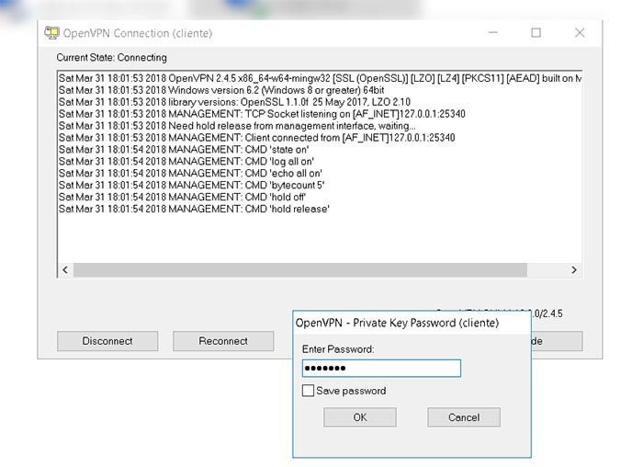643x467 pixels.
Task: Maximize the OpenVPN Connection window
Action: 536,32
